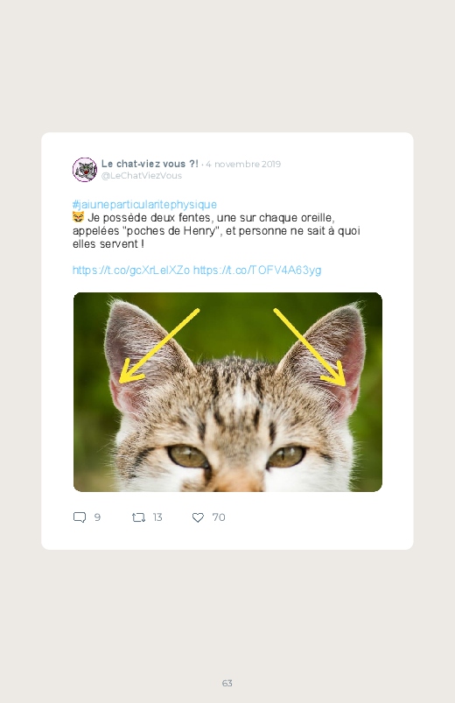
Task: Follow the t.co/gcXrLeIXZo link
Action: pyautogui.click(x=131, y=271)
